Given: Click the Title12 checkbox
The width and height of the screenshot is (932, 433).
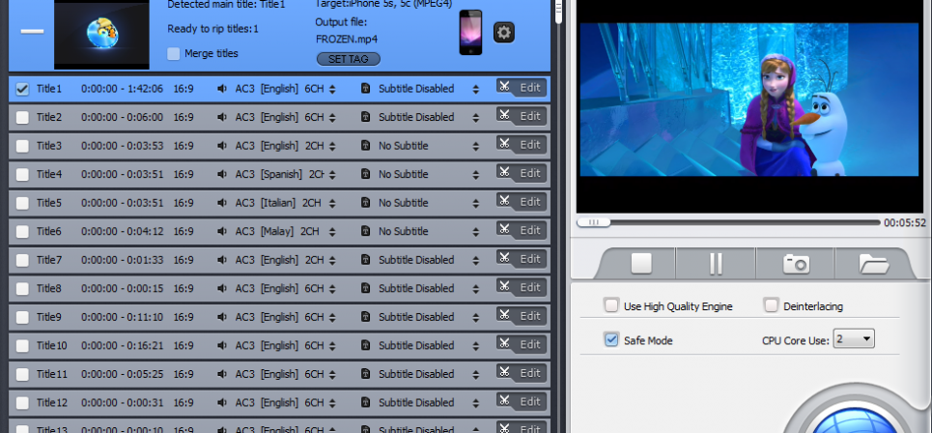Looking at the screenshot, I should pyautogui.click(x=22, y=403).
